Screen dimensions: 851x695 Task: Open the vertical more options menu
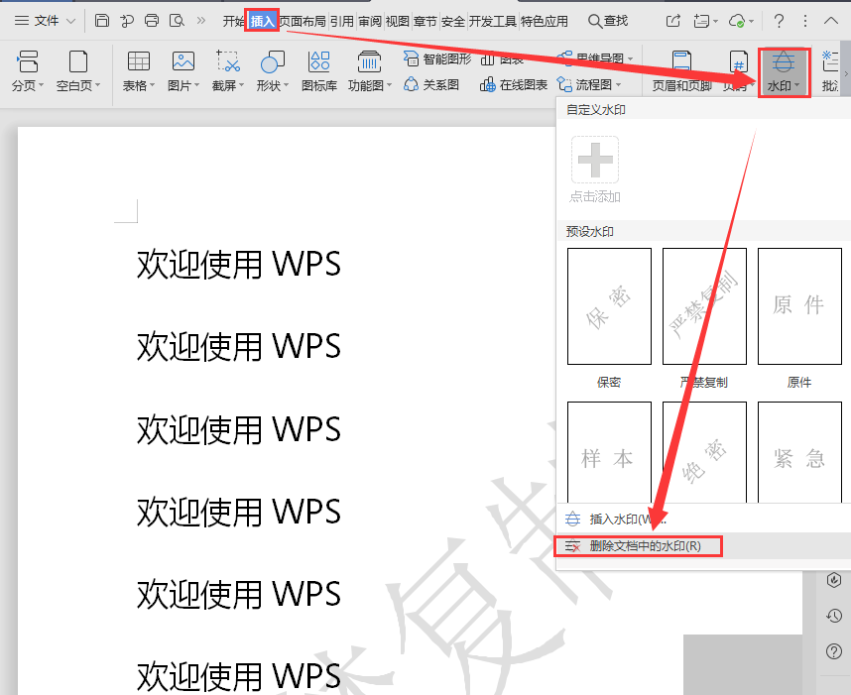click(x=805, y=21)
